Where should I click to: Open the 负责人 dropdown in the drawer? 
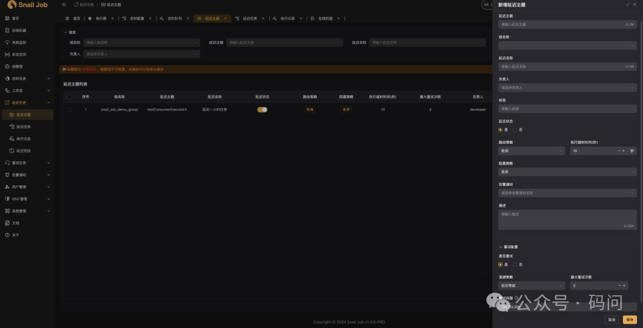coord(567,87)
